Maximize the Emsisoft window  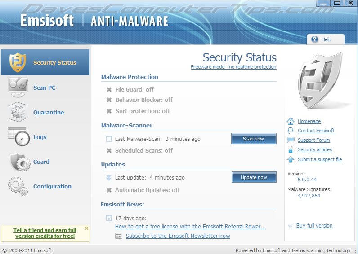coord(337,3)
